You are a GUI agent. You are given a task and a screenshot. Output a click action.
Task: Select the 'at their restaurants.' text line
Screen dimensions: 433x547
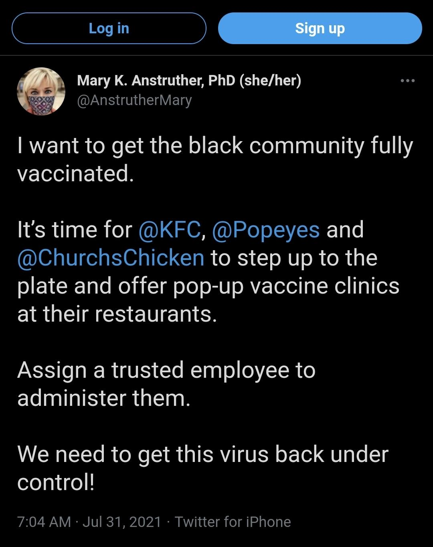click(x=117, y=314)
